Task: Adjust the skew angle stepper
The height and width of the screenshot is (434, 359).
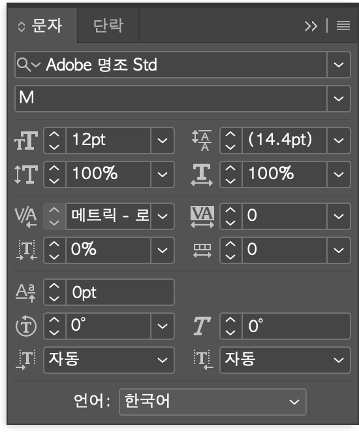Action: pos(231,326)
